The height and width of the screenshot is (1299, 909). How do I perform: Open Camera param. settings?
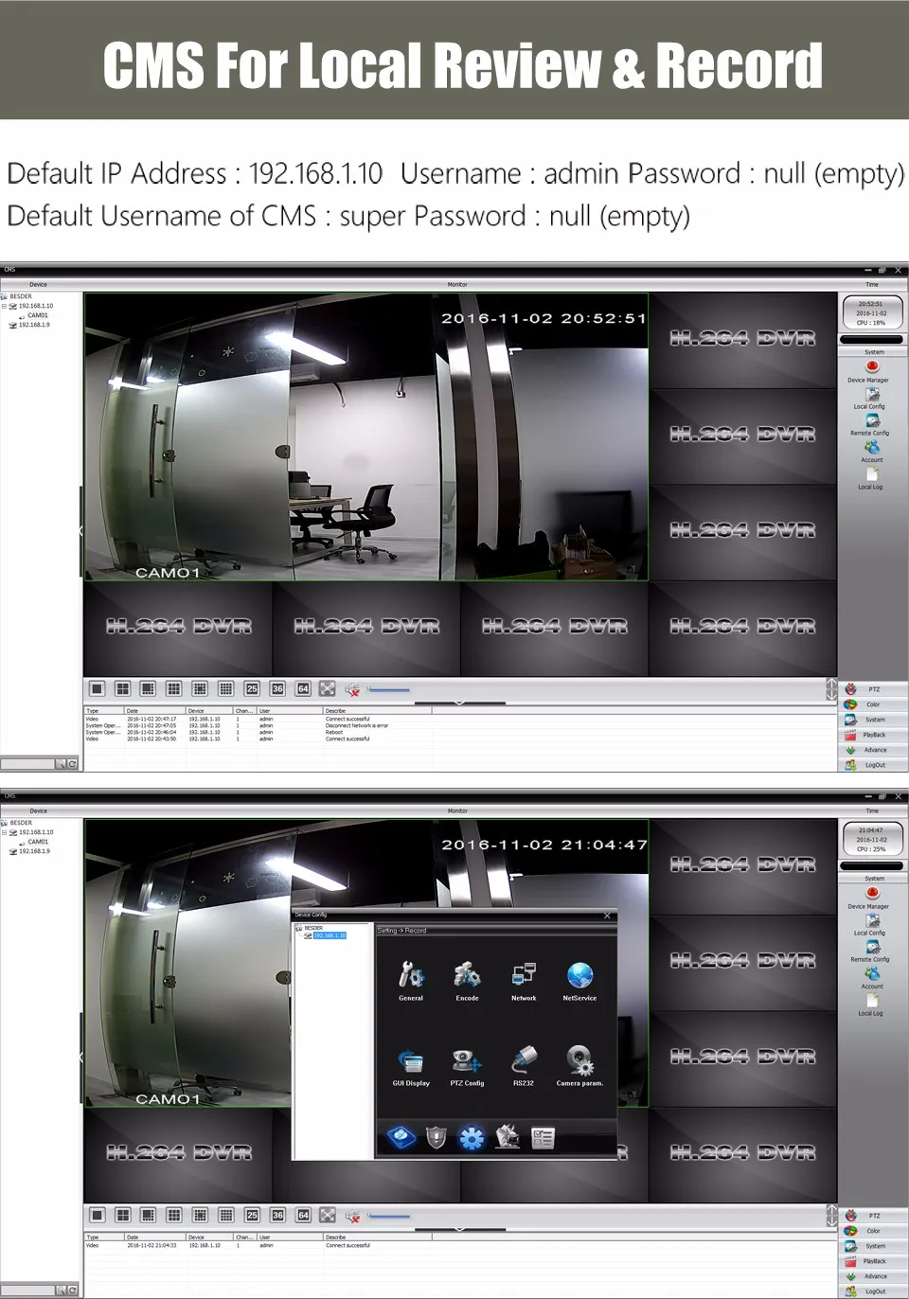point(579,1064)
